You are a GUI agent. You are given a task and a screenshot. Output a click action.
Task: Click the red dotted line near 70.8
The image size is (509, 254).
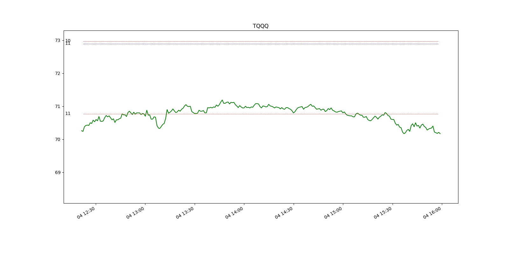pyautogui.click(x=261, y=114)
